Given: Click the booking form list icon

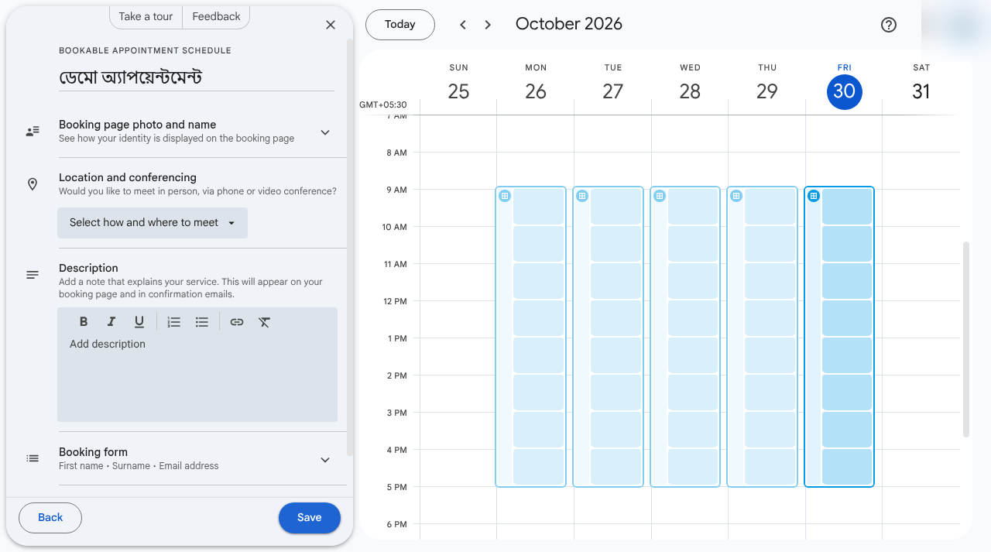Looking at the screenshot, I should (x=33, y=458).
